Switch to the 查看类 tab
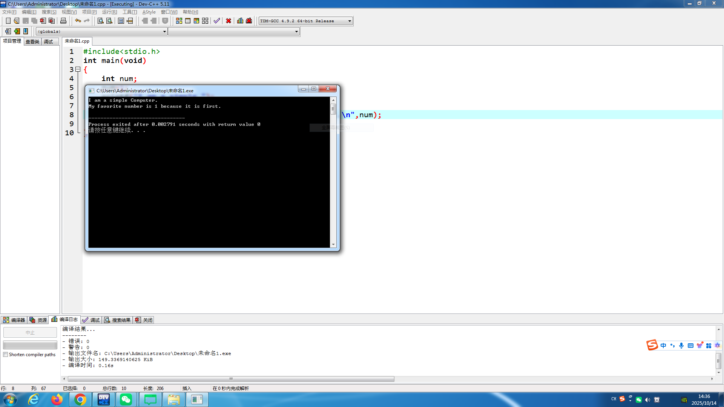This screenshot has height=407, width=724. pos(32,41)
